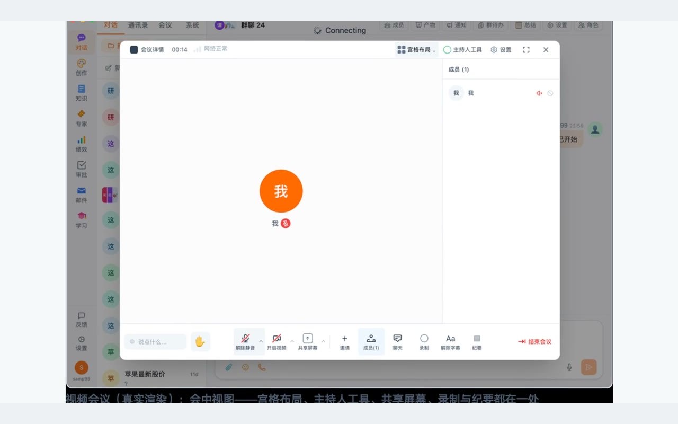Turn on camera with 开启视频 button

point(276,342)
